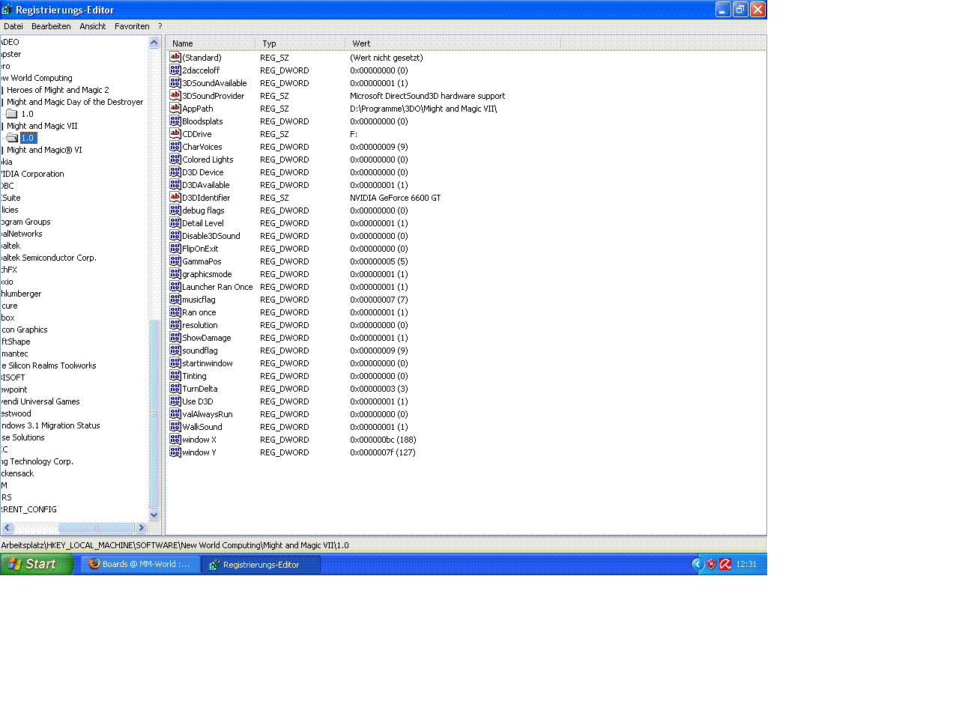
Task: Open the Datei menu
Action: 13,26
